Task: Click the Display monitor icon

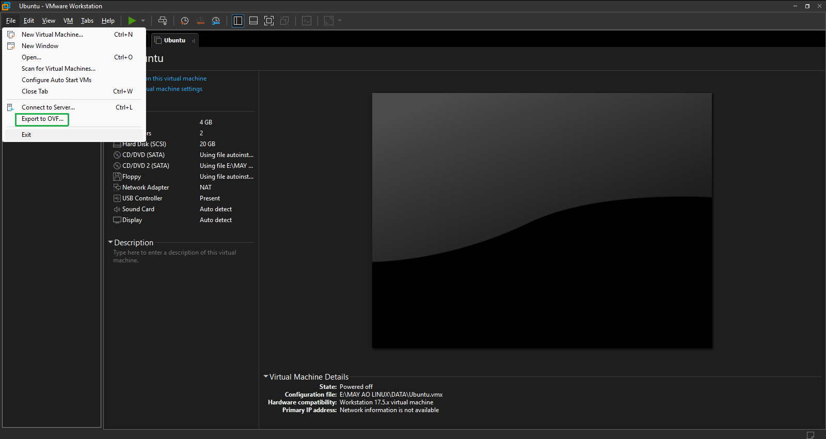Action: click(117, 220)
